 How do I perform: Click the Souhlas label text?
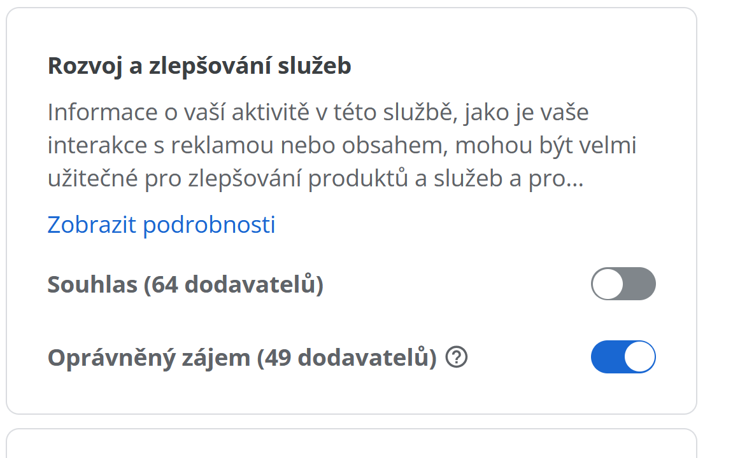(92, 285)
